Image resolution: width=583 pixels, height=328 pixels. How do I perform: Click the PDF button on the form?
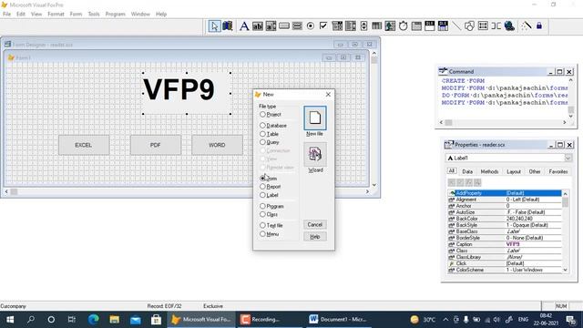[156, 145]
